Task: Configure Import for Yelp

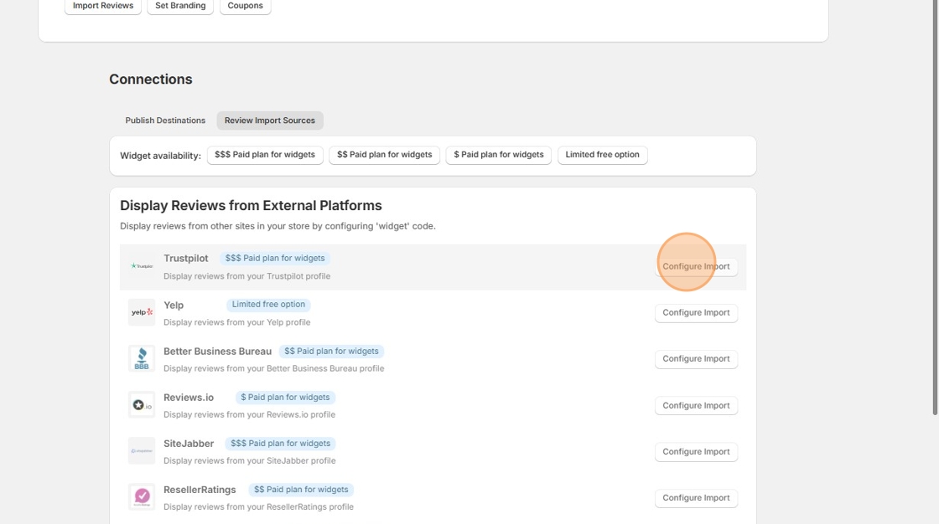Action: 696,312
